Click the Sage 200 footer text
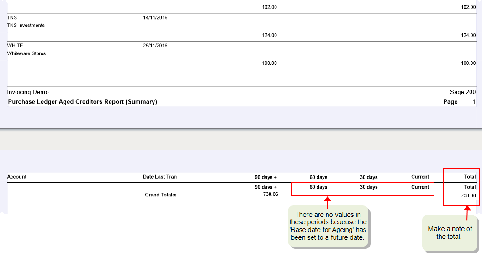The height and width of the screenshot is (258, 482). 463,92
